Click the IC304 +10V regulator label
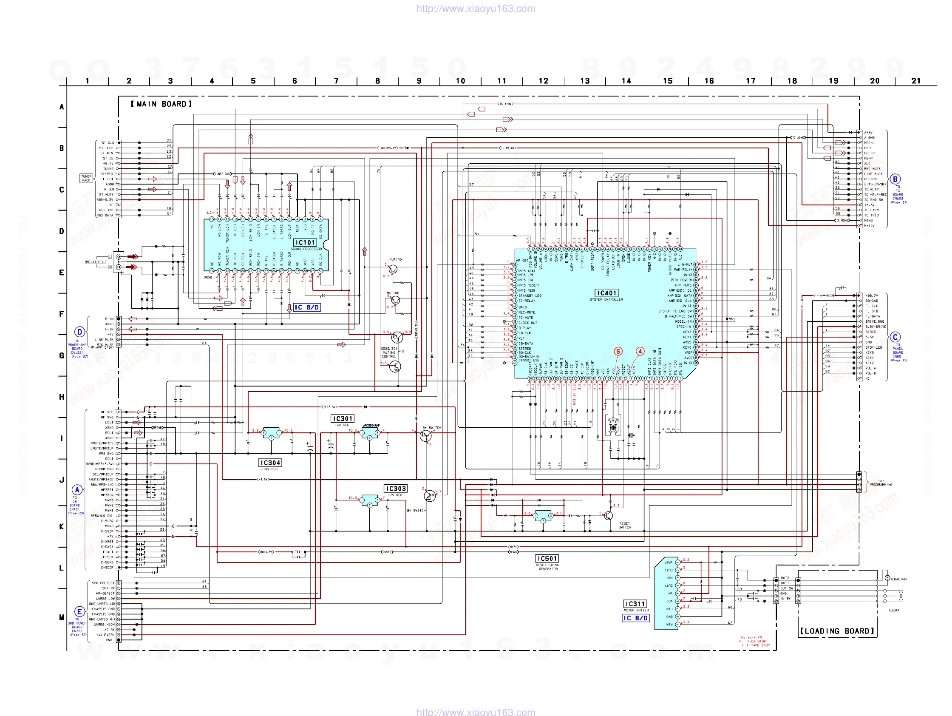952x716 pixels. (270, 463)
